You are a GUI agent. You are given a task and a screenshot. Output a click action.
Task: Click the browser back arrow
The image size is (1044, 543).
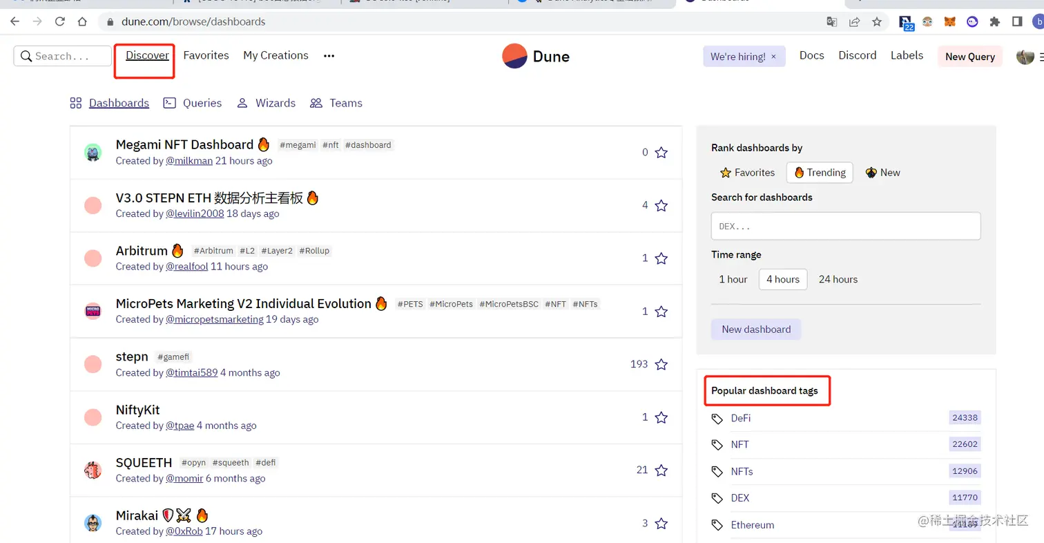coord(14,21)
